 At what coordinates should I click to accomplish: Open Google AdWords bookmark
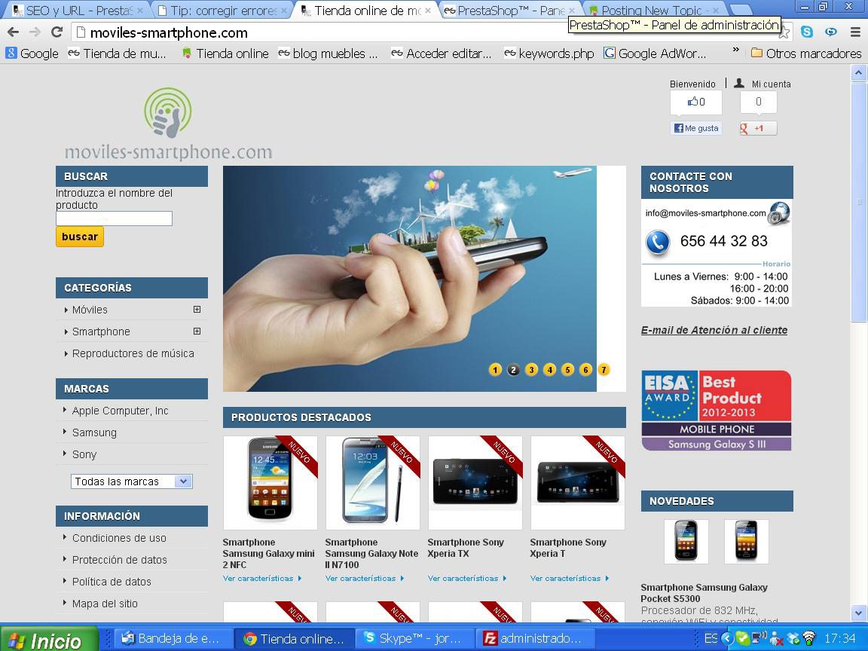pyautogui.click(x=655, y=53)
